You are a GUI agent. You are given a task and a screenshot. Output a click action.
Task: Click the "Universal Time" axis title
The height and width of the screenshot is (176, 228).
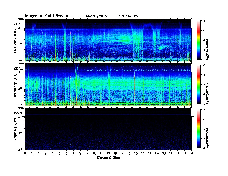pyautogui.click(x=109, y=158)
